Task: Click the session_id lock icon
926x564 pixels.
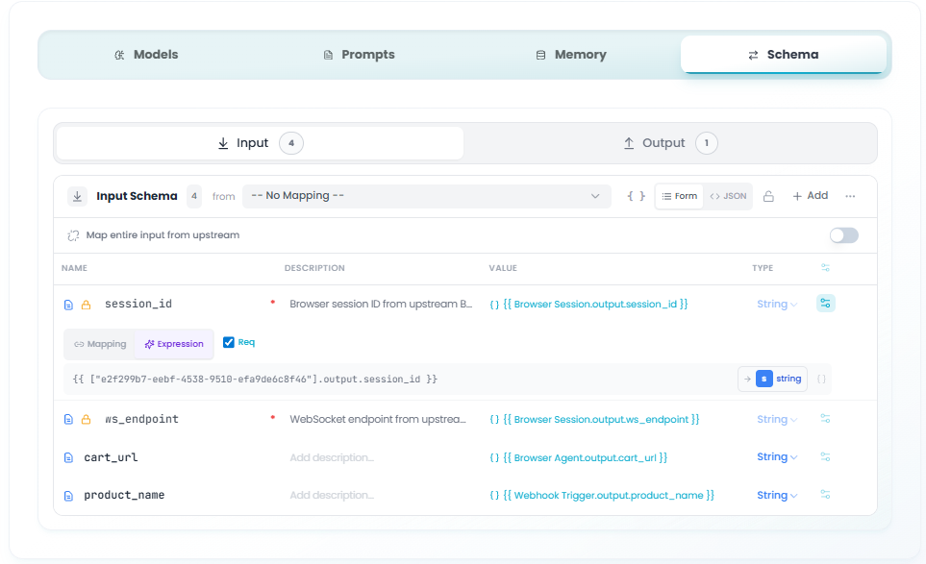Action: (86, 305)
